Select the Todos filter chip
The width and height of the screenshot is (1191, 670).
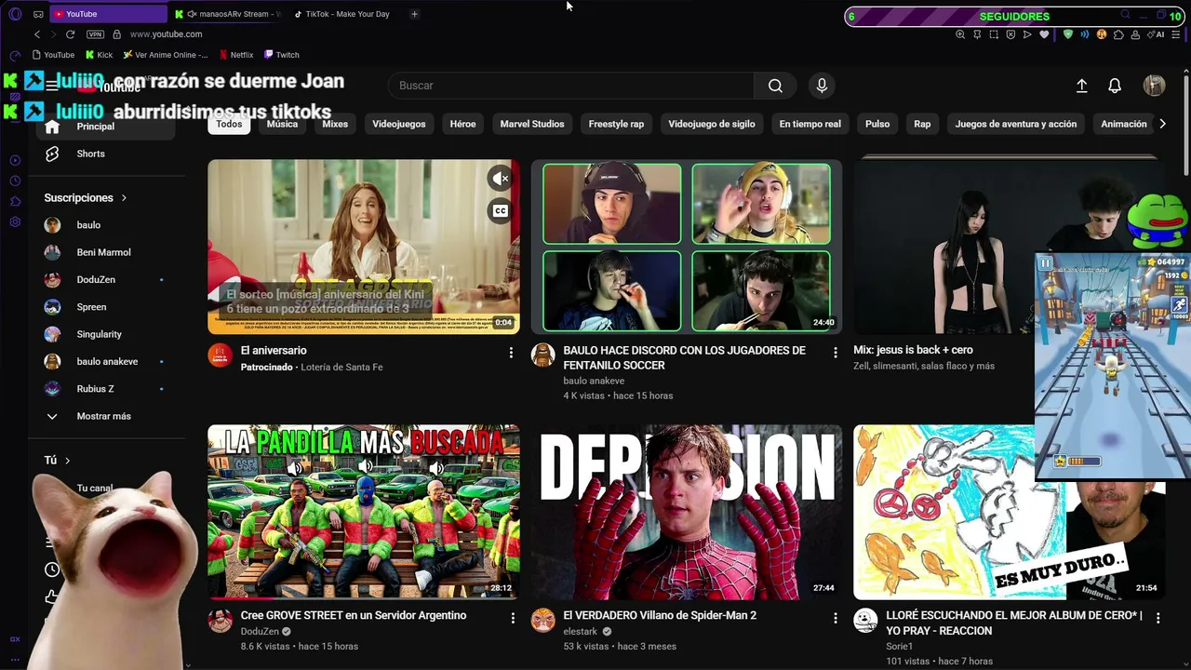click(x=229, y=124)
